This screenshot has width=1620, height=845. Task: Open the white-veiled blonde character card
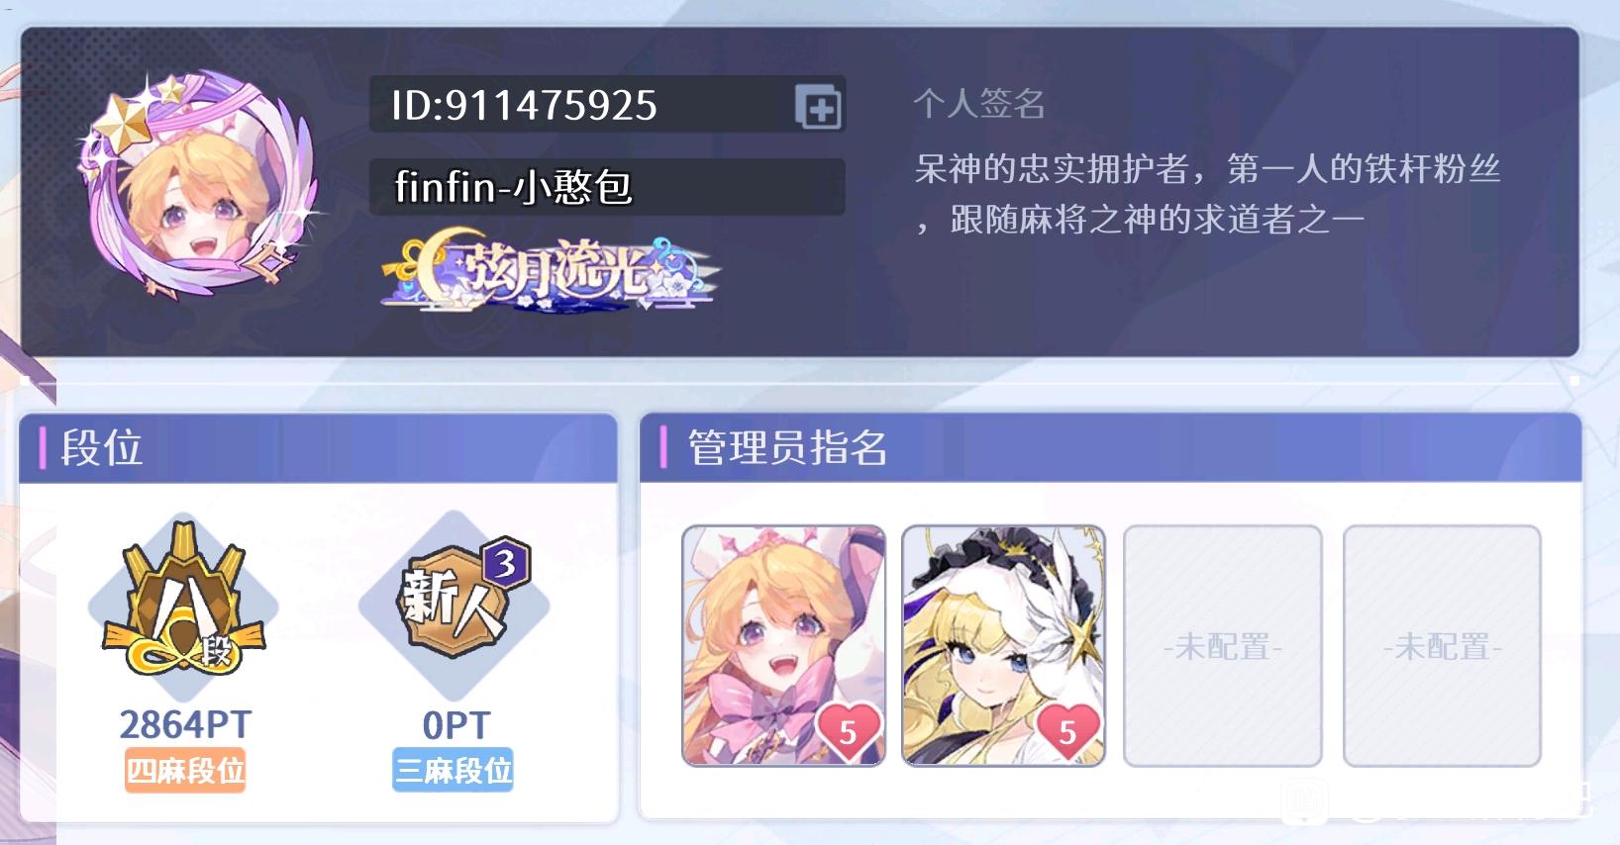(1003, 646)
